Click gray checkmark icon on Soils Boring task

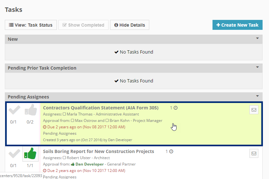pyautogui.click(x=14, y=153)
